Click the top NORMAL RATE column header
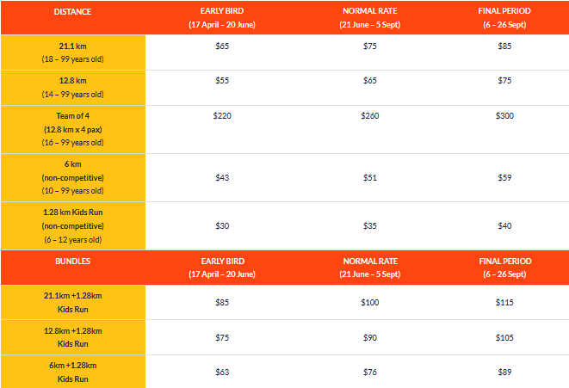 coord(370,18)
